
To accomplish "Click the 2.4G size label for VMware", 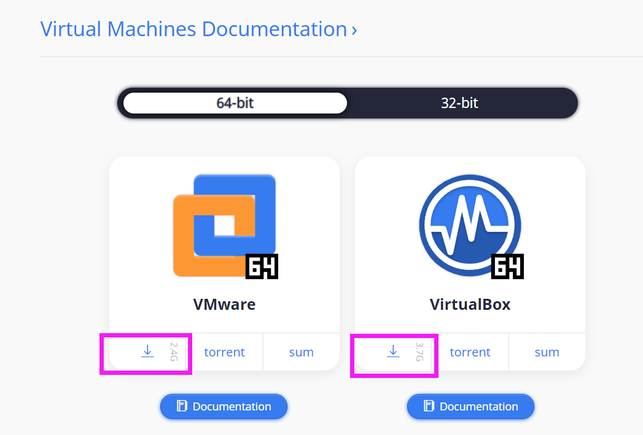I will pos(174,352).
